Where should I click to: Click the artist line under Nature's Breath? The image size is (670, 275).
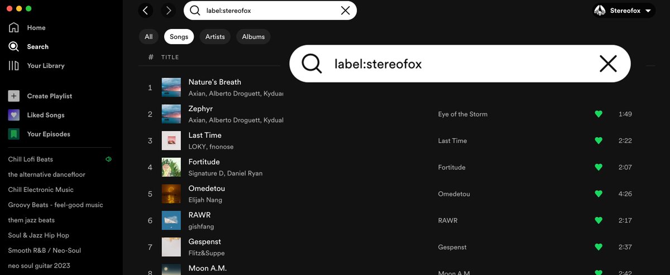(x=236, y=93)
